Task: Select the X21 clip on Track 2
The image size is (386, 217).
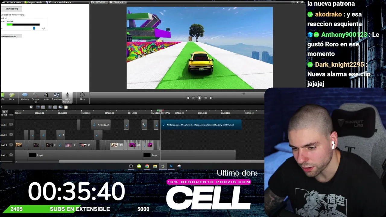Action: [117, 145]
